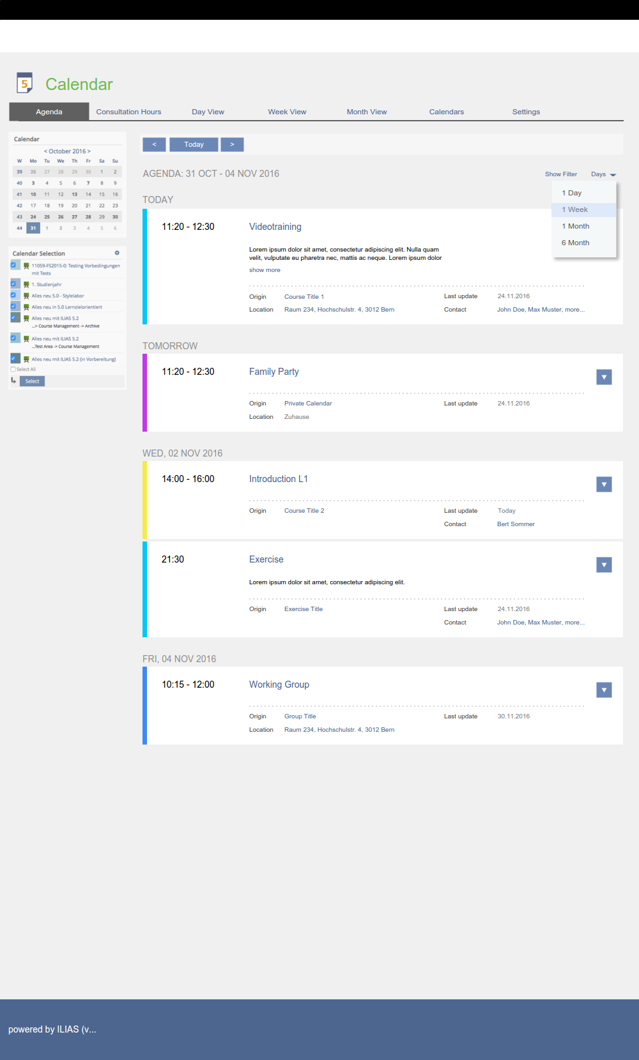Click course icon beside 1. Studienjahr

pos(26,284)
